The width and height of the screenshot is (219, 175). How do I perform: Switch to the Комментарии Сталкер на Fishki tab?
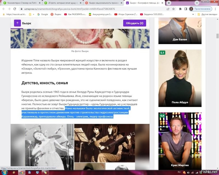20,3
